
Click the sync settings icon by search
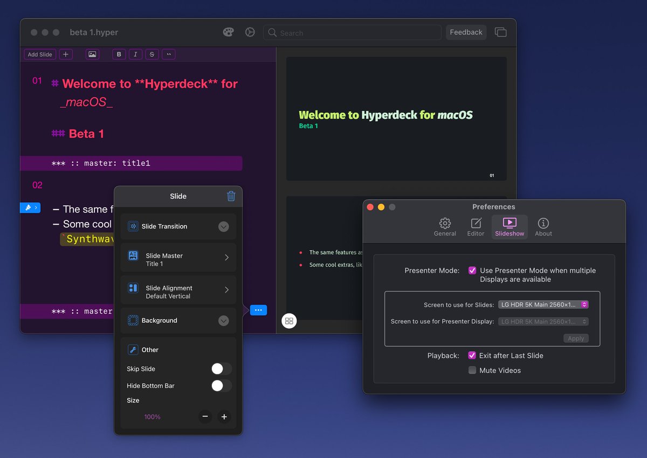click(250, 32)
